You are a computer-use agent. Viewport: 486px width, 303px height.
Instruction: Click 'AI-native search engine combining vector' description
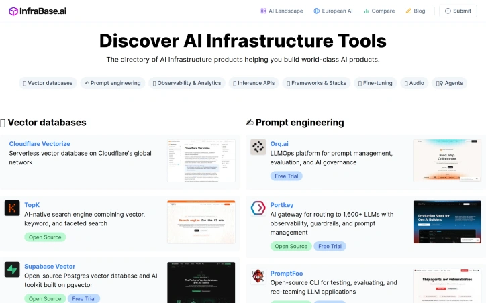[x=85, y=219]
